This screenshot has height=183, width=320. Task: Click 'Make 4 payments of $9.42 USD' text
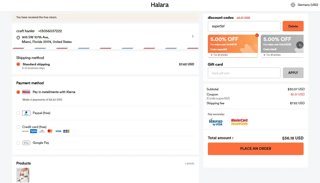click(x=42, y=100)
